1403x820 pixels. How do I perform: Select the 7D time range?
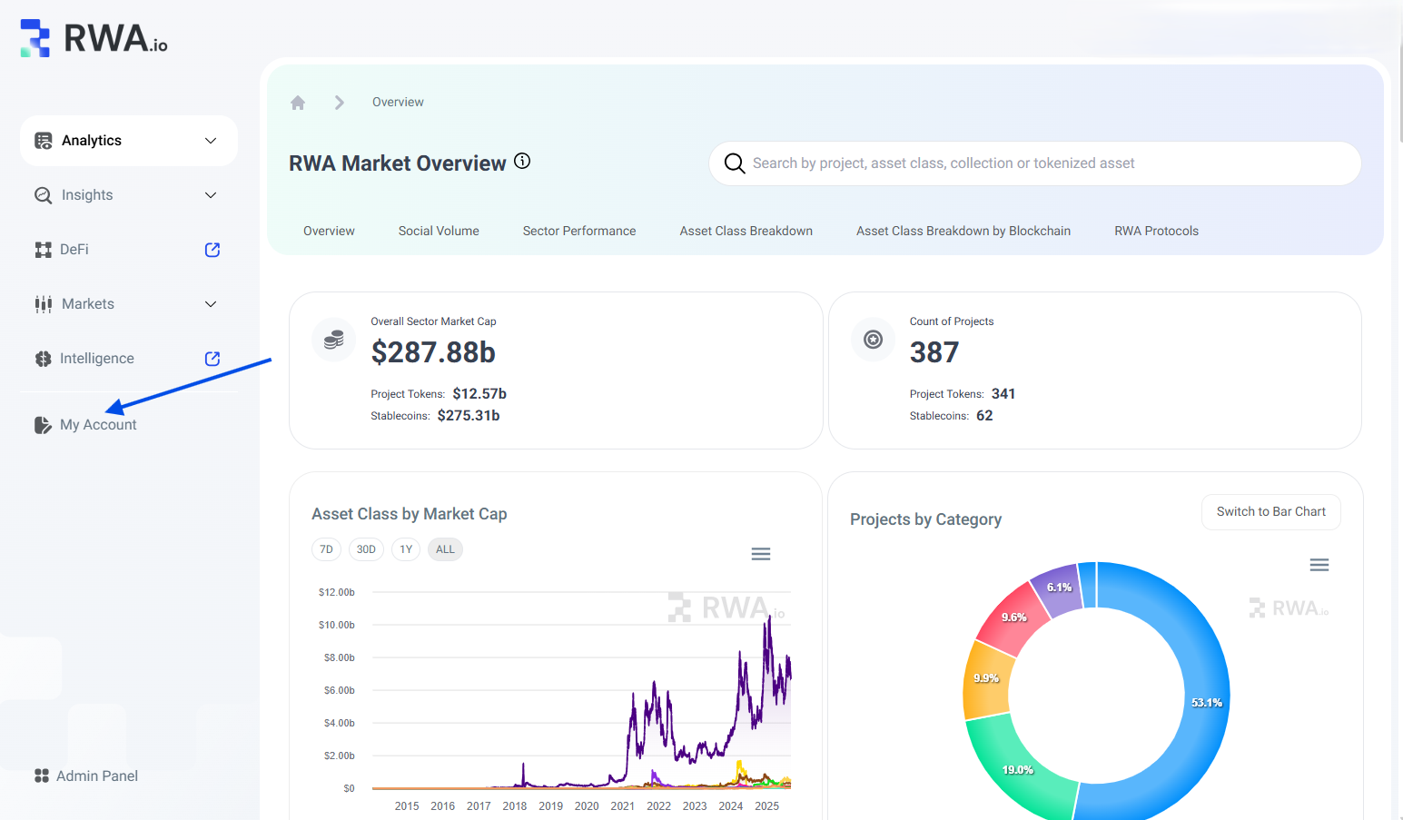click(x=326, y=549)
